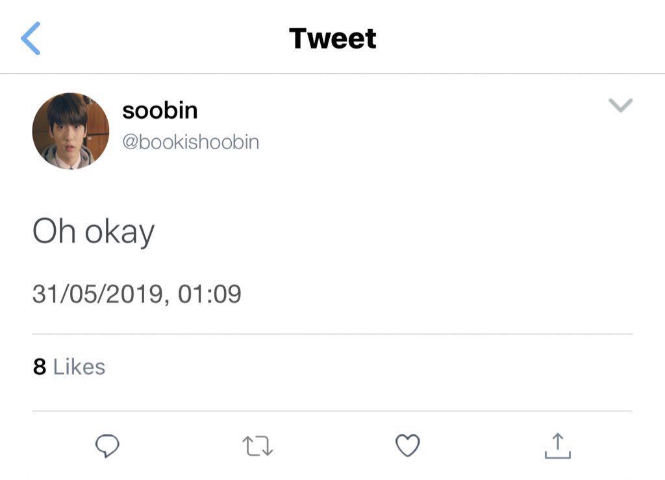Click the timestamp 31/05/2019, 01:09
The image size is (665, 480).
tap(137, 294)
